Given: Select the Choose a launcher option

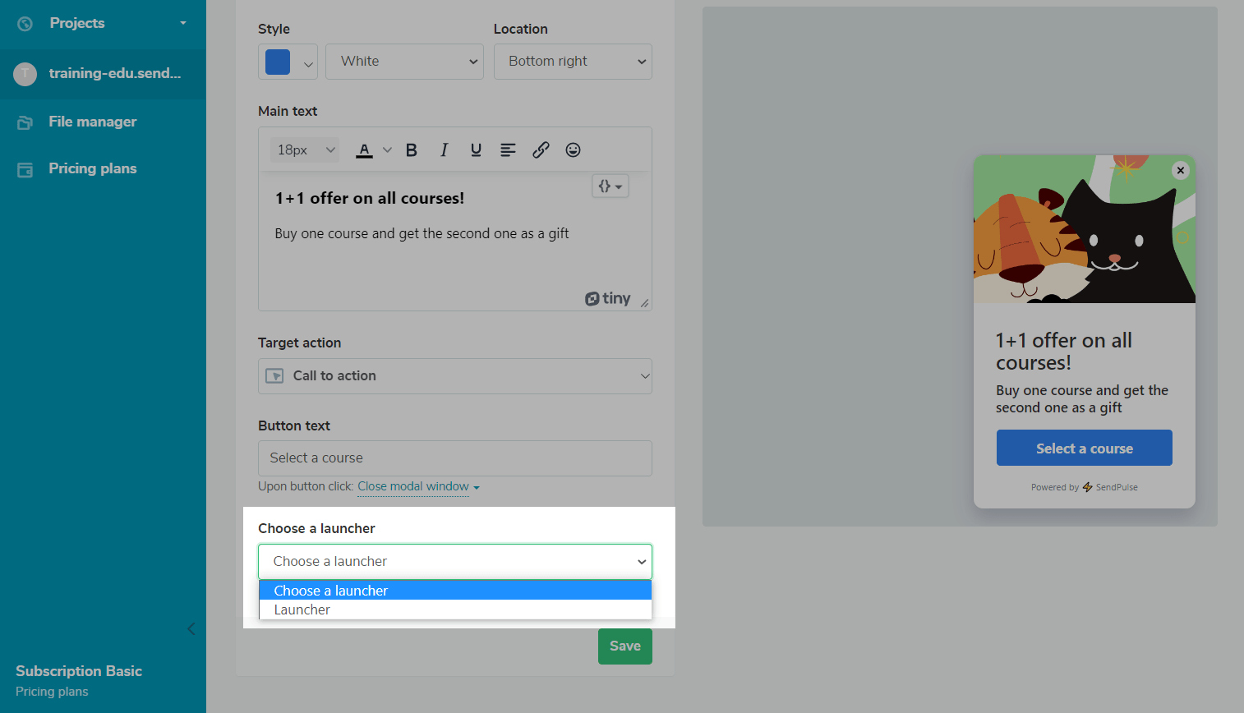Looking at the screenshot, I should tap(455, 591).
